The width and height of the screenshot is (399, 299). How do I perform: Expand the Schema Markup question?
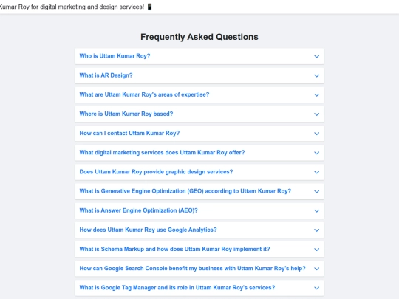point(199,250)
